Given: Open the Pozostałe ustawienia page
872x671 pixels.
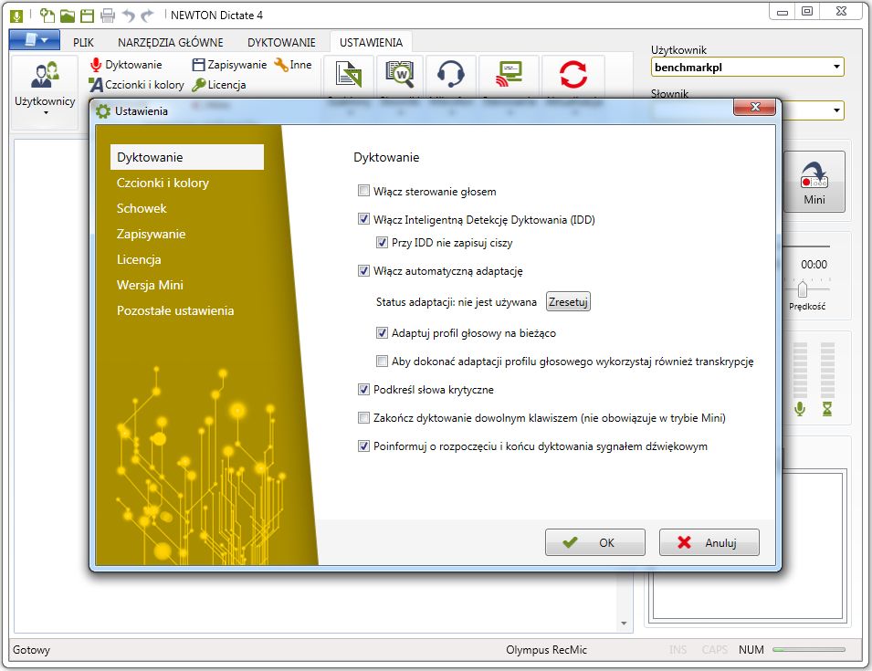Looking at the screenshot, I should 175,310.
